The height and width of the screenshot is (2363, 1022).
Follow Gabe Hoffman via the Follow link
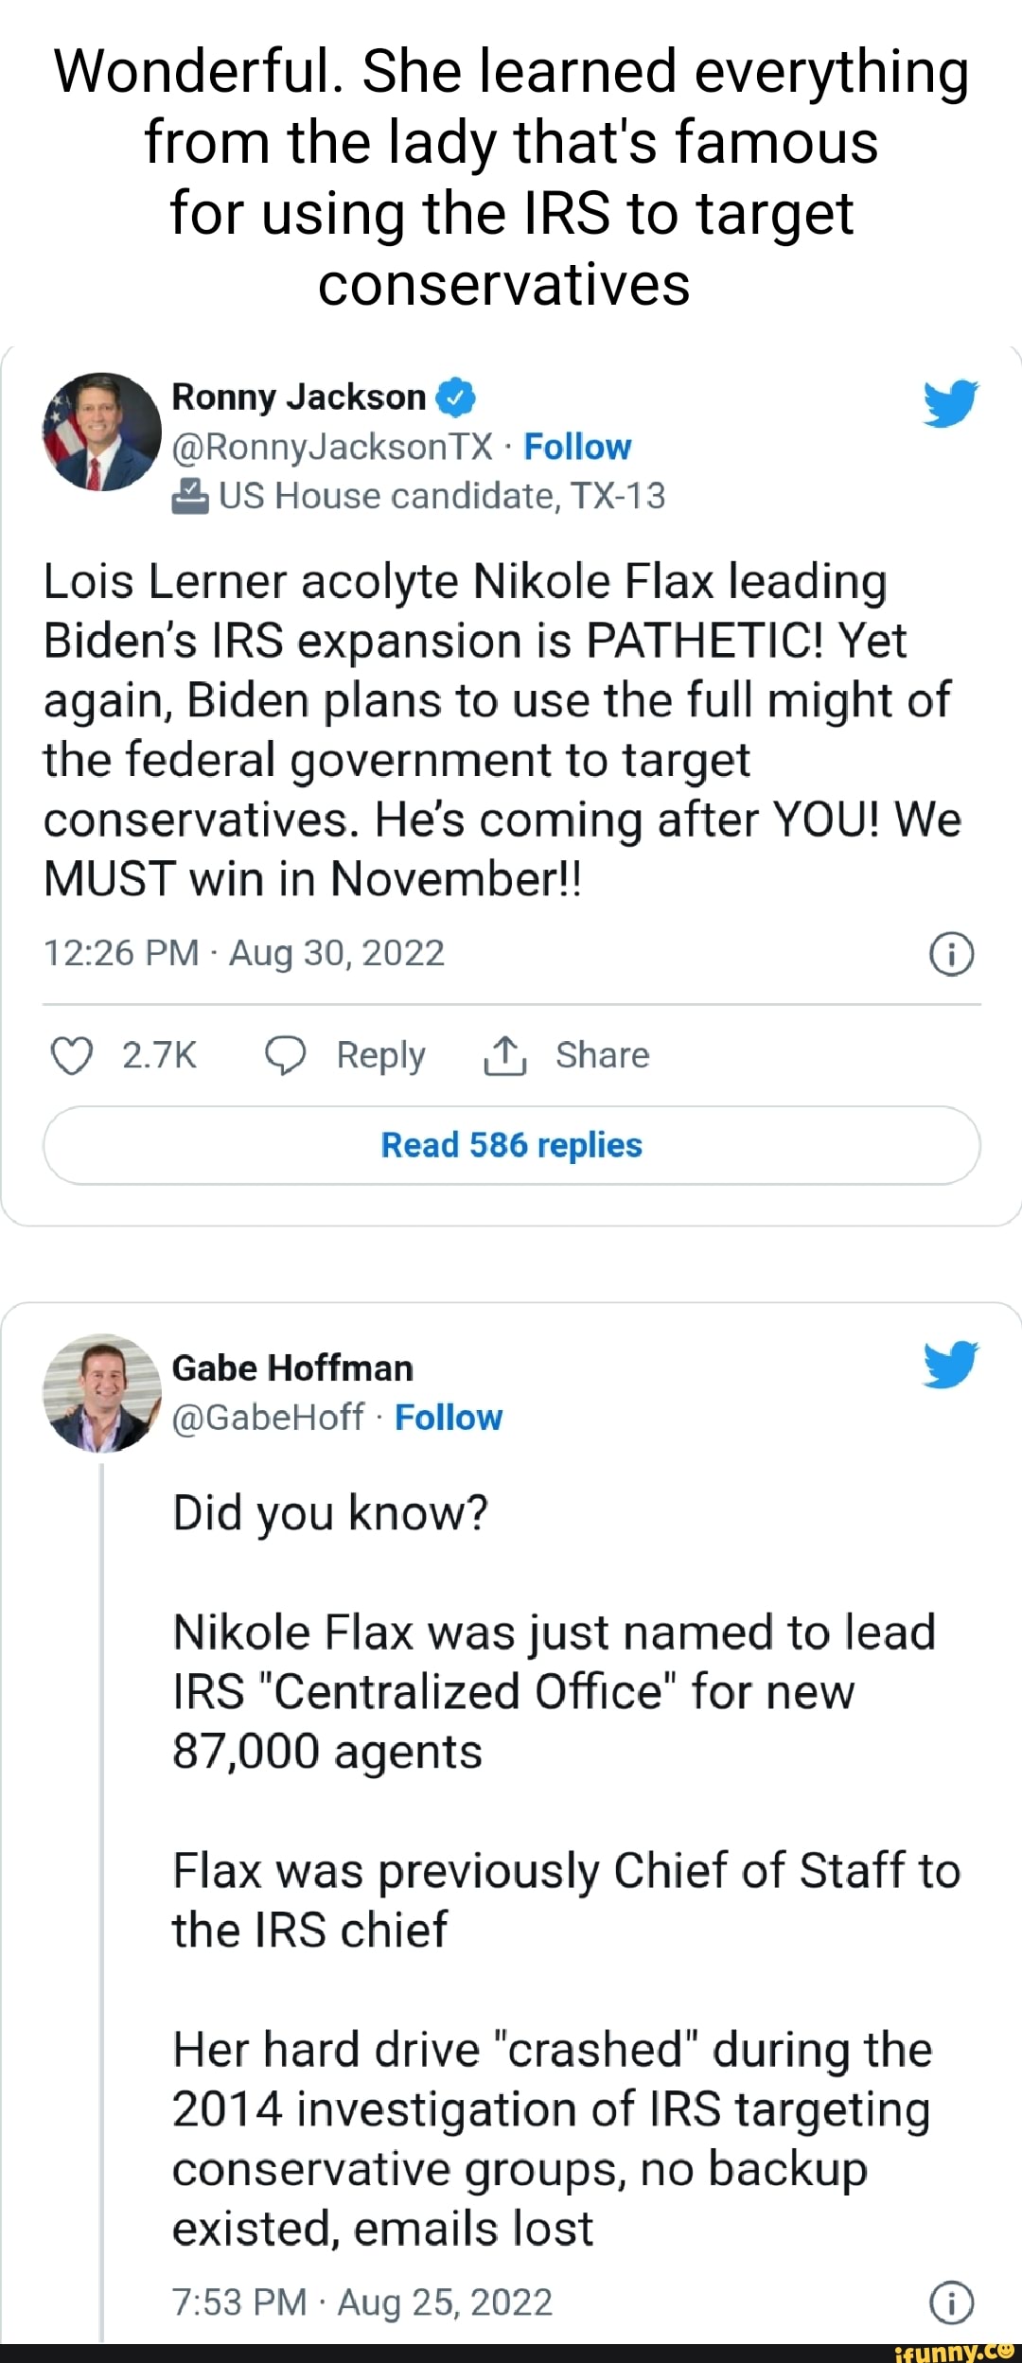449,1418
